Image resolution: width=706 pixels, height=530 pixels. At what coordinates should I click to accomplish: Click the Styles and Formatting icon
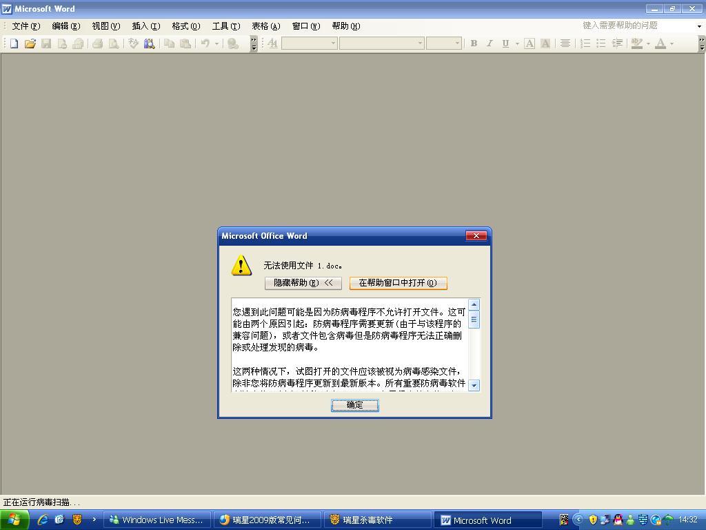click(x=273, y=43)
